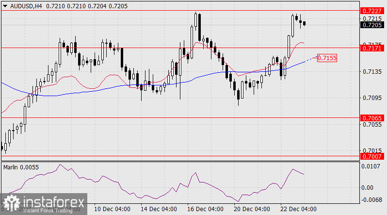Open the chart menu triangle beside AUDUSD
387x215 pixels.
click(x=5, y=6)
